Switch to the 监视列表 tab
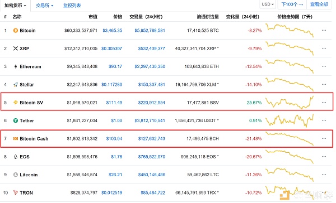The width and height of the screenshot is (336, 203). coord(72,6)
